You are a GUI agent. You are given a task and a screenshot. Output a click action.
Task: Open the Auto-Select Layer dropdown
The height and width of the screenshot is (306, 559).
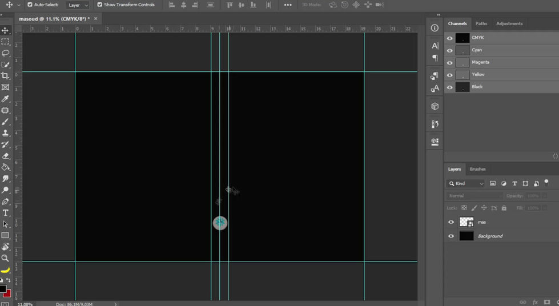click(x=78, y=5)
